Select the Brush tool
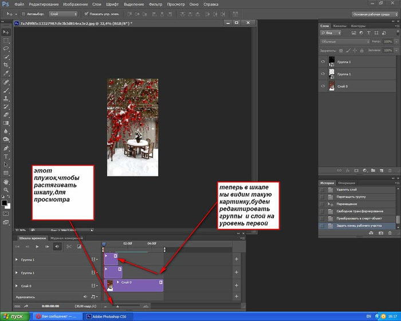 [6, 91]
